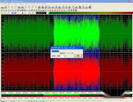Open the control properties icon after record
Viewport: 133px width, 102px height.
(33, 13)
